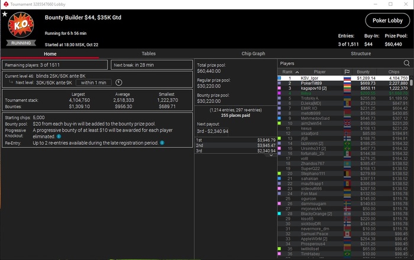Viewport: 414px width, 260px height.
Task: Click '255 places paid' text
Action: tap(235, 115)
